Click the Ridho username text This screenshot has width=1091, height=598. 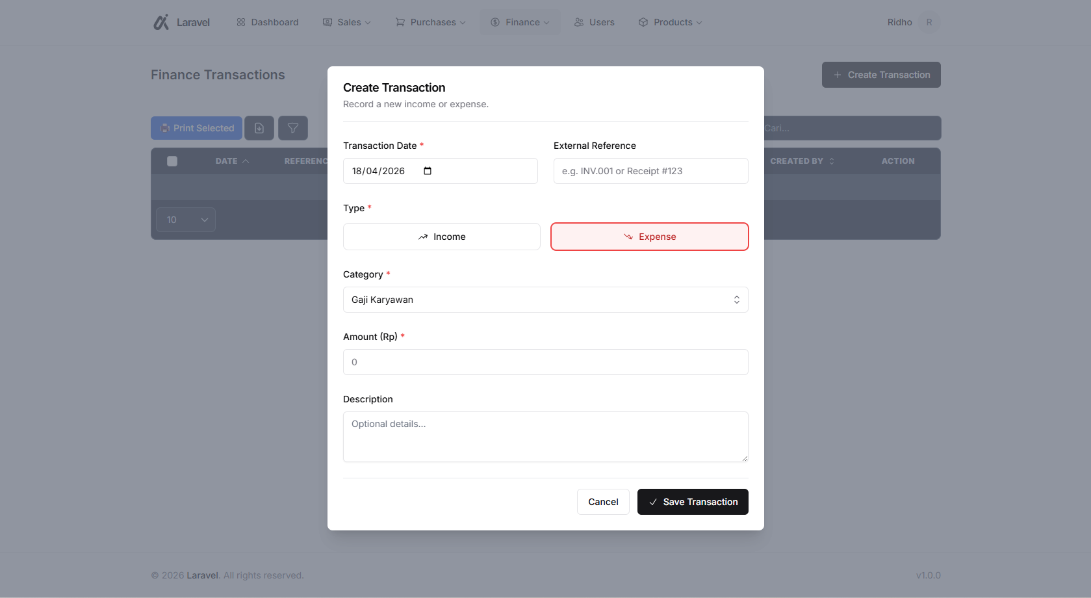(x=900, y=22)
